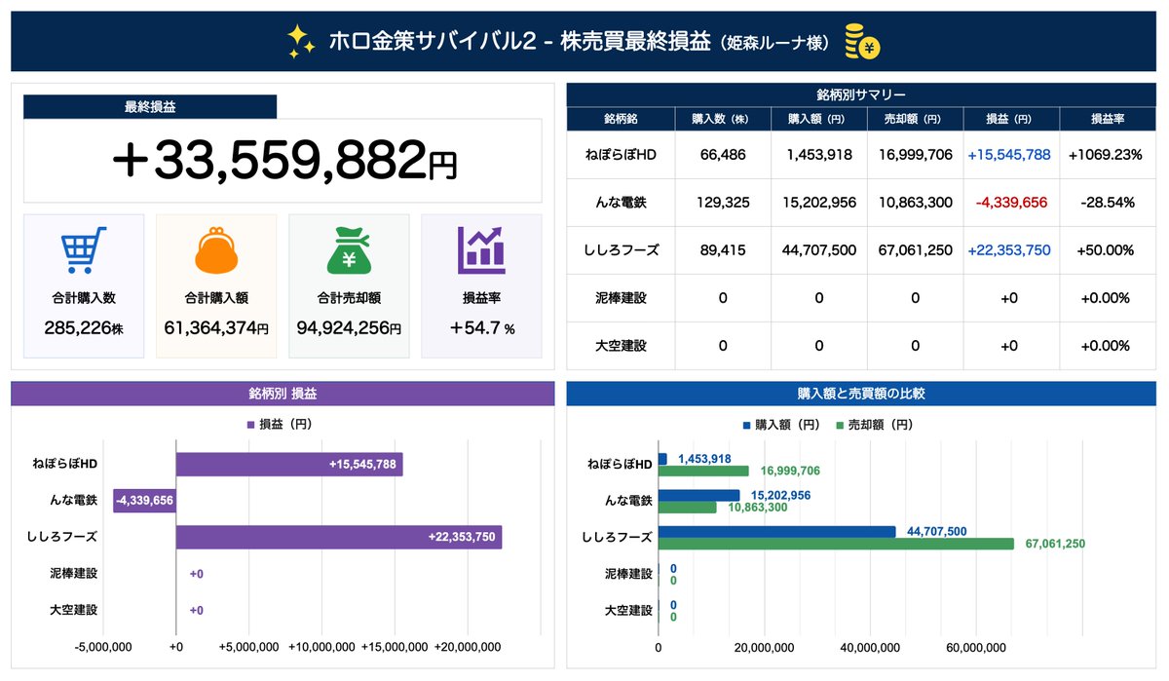Click んな電鉄 row name in summary table

tap(621, 203)
